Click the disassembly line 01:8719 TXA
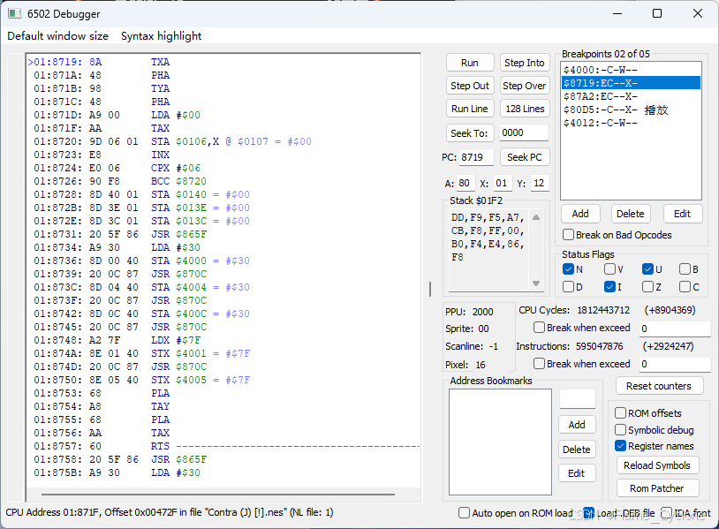719x529 pixels. (x=223, y=62)
